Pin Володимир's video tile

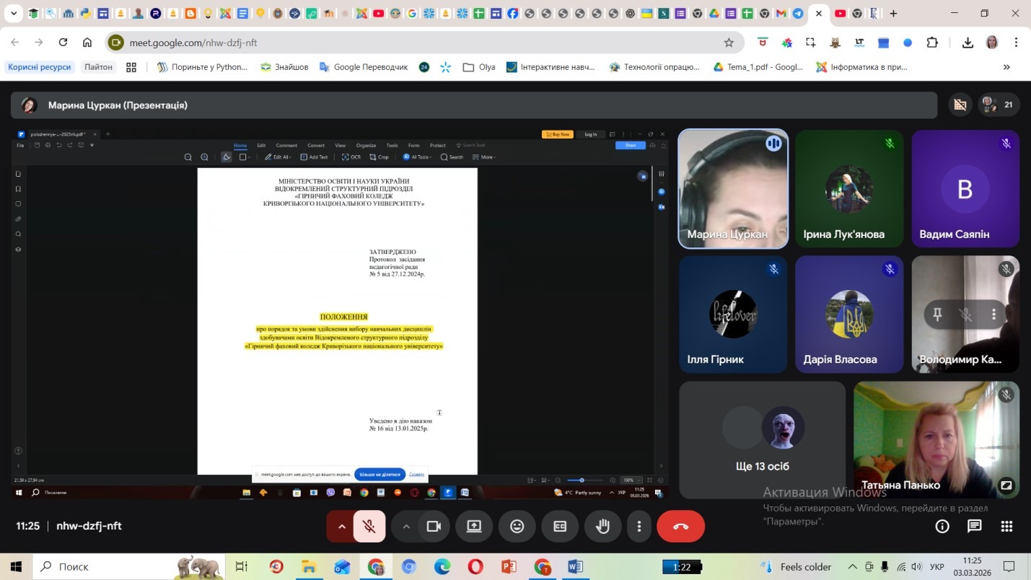937,315
